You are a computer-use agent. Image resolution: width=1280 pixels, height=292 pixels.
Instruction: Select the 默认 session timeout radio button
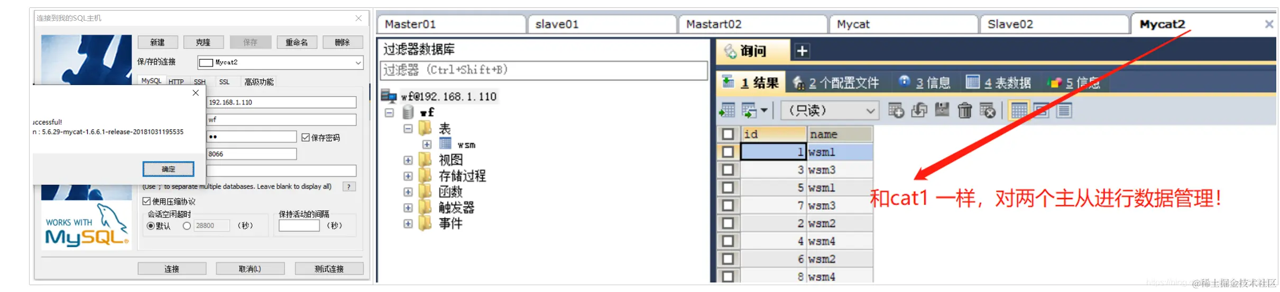[151, 225]
